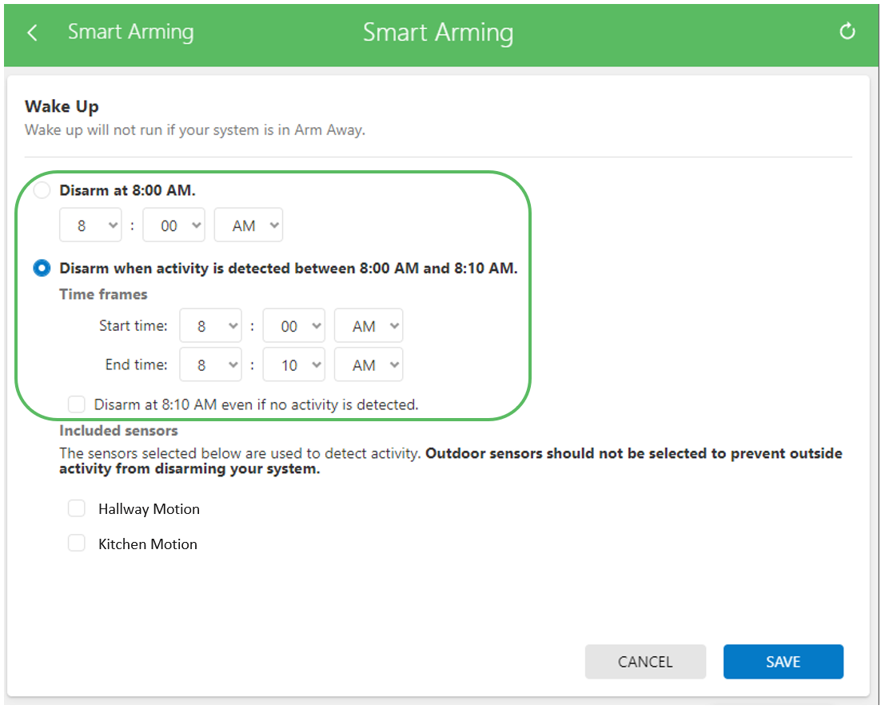
Task: Click the CANCEL button
Action: 645,662
